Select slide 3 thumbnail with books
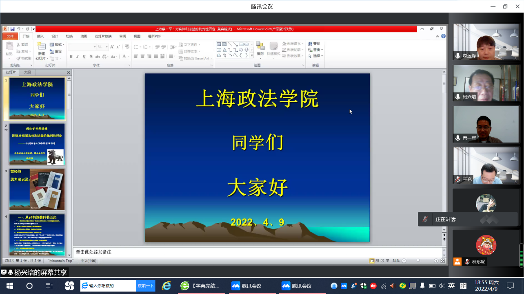The width and height of the screenshot is (524, 294). [x=37, y=189]
